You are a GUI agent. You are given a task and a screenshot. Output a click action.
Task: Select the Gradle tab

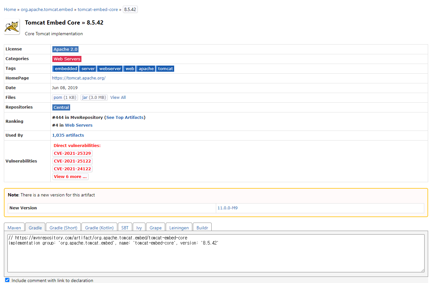pyautogui.click(x=35, y=227)
